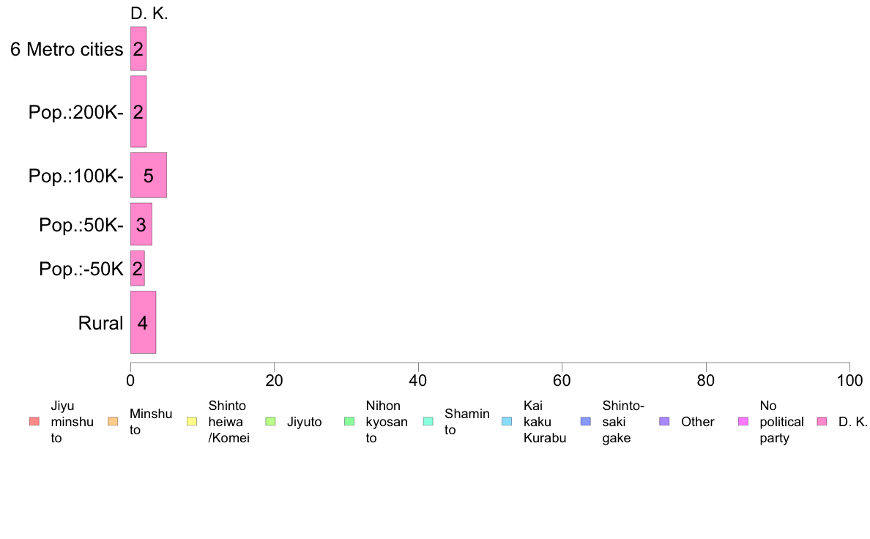
Task: Click the Shinto-sakigake legend swatch
Action: tap(586, 421)
